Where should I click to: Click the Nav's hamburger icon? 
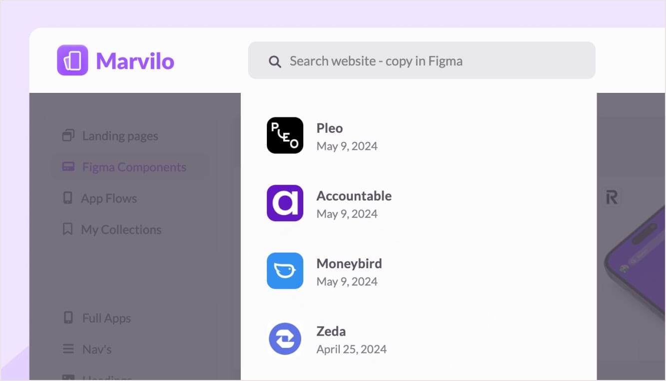(x=68, y=349)
